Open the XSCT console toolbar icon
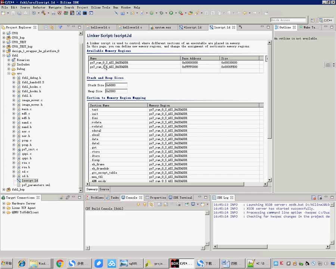The width and height of the screenshot is (336, 269). 91,13
